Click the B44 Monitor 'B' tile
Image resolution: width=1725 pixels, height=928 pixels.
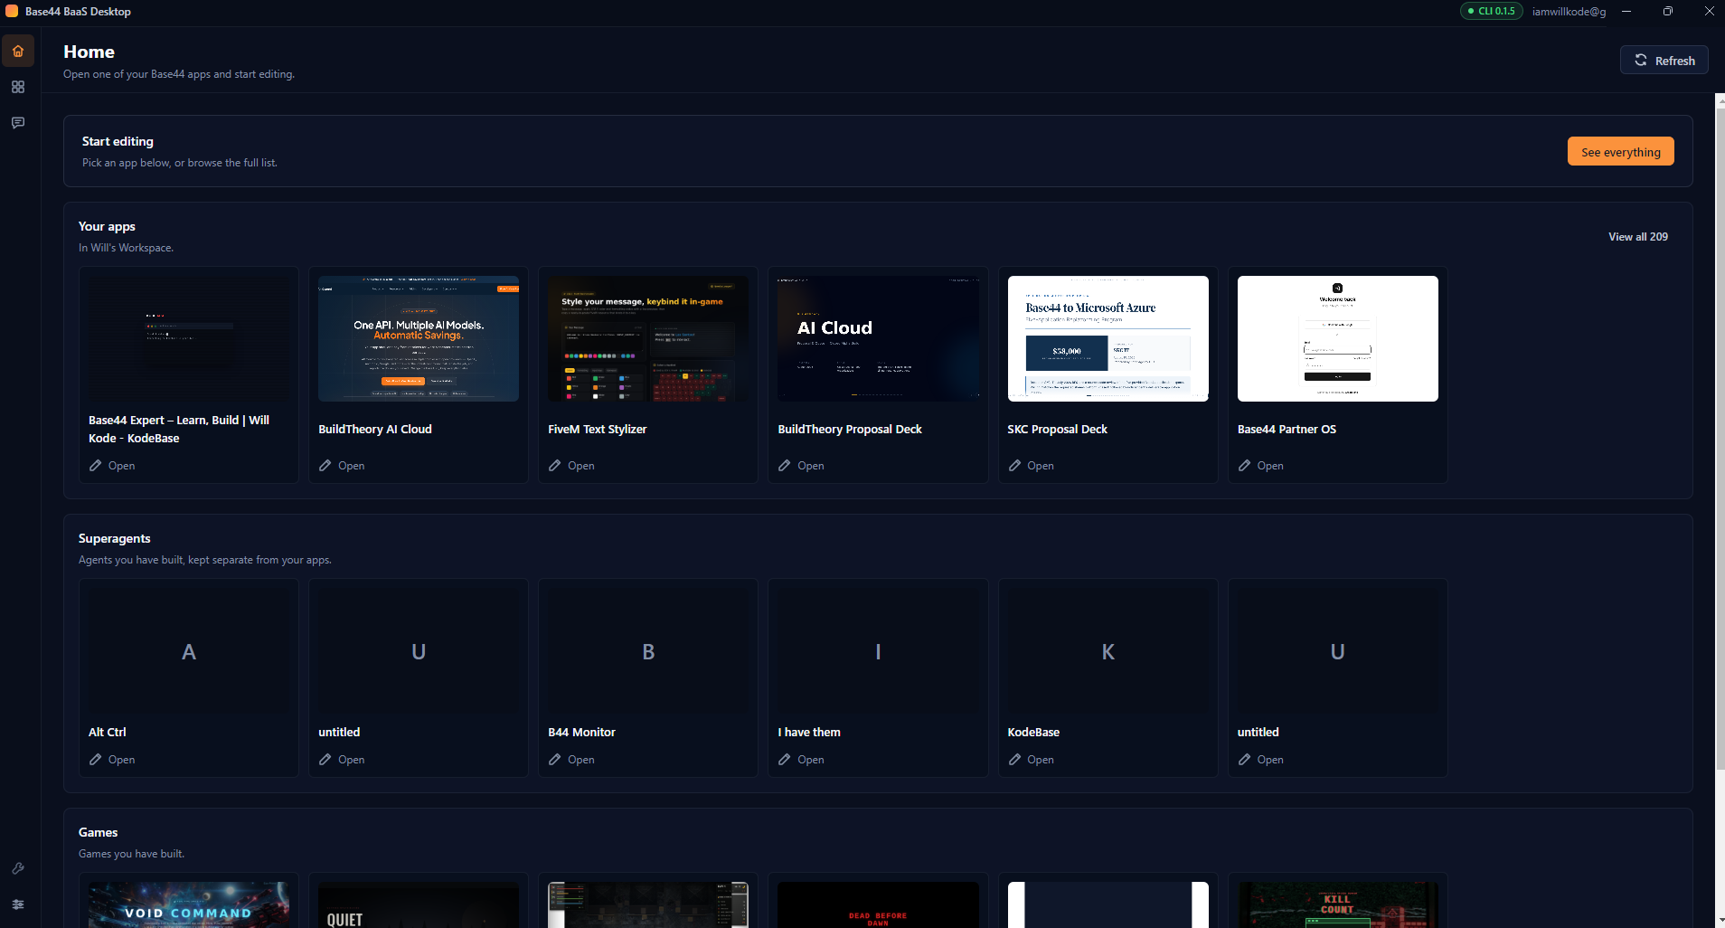click(x=648, y=651)
